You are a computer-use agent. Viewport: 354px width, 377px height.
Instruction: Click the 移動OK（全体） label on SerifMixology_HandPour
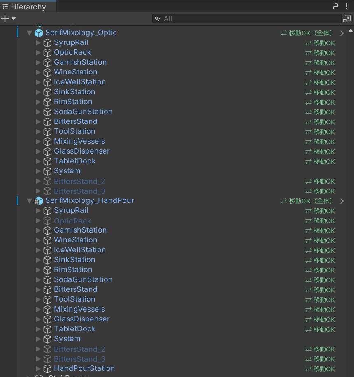coord(307,201)
